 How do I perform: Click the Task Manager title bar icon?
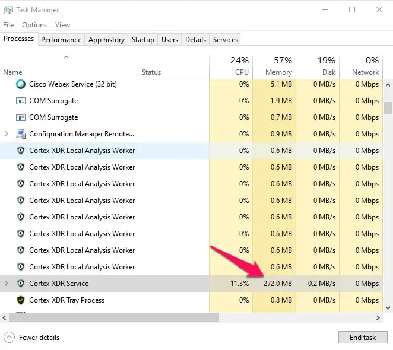pos(8,10)
